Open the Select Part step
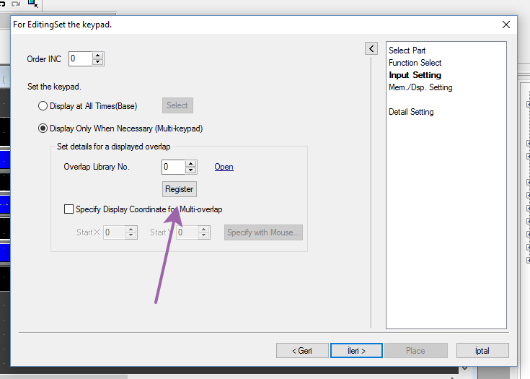 [x=407, y=51]
